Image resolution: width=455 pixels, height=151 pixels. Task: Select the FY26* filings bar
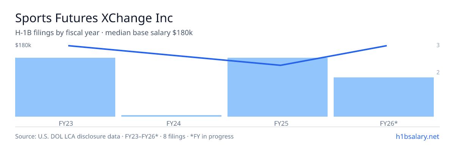(384, 97)
